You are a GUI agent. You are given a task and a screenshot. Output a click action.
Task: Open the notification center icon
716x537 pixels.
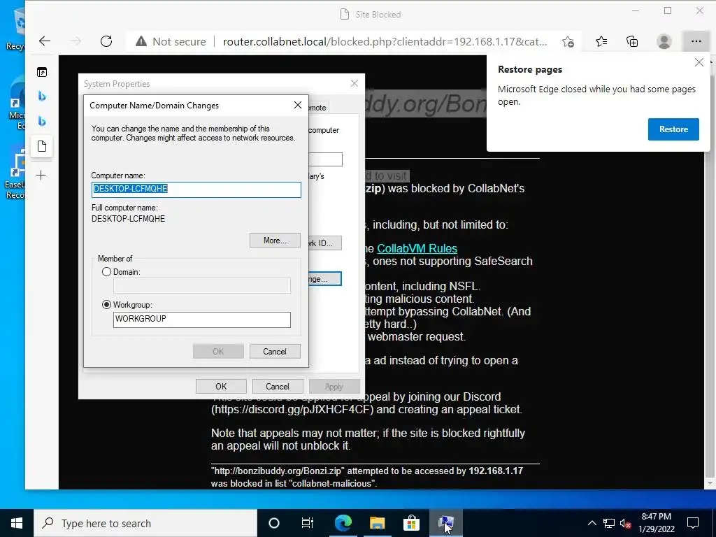[693, 523]
